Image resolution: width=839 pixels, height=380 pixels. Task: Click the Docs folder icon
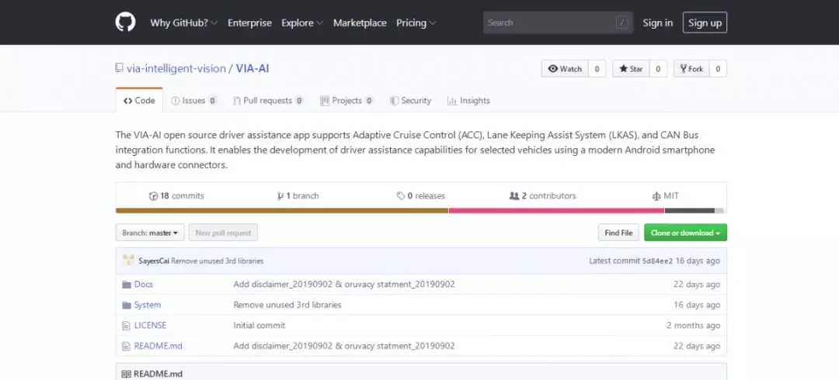tap(127, 285)
